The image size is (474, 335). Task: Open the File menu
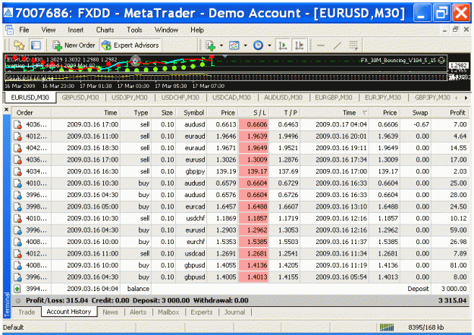(x=24, y=30)
